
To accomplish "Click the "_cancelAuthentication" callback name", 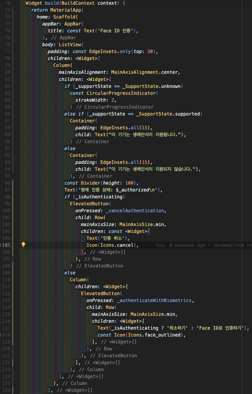I will [135, 211].
